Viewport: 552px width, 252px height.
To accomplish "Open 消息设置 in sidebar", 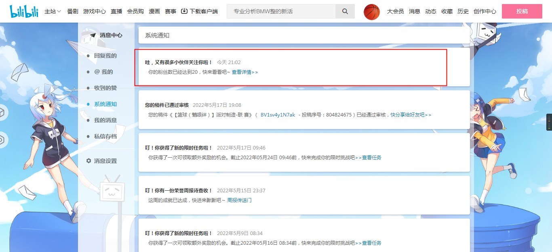I will point(105,161).
